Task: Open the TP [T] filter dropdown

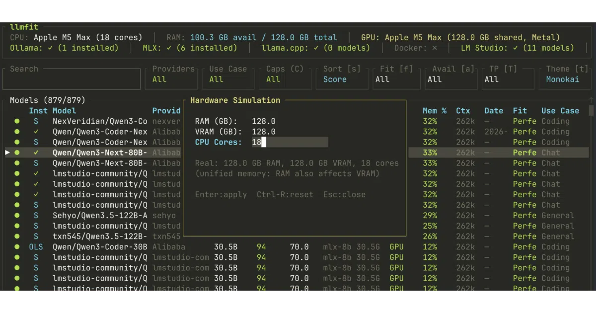Action: coord(508,79)
